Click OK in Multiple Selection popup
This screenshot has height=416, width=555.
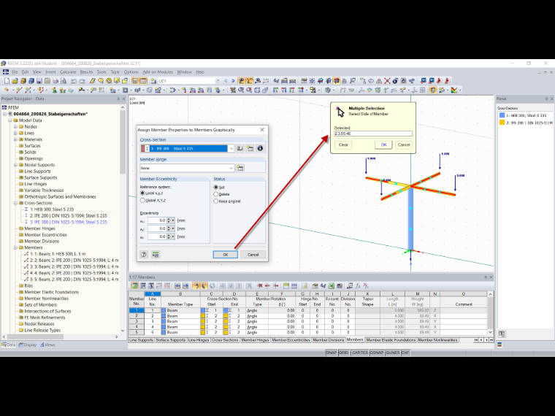pos(383,145)
